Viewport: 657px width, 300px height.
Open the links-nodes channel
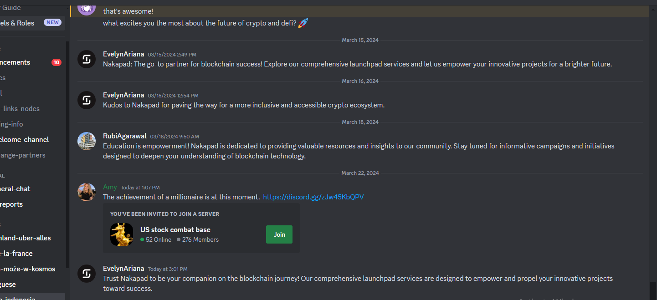[x=20, y=109]
